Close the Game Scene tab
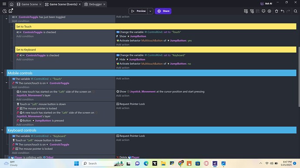Screen dimensions: 300x168 coord(40,4)
